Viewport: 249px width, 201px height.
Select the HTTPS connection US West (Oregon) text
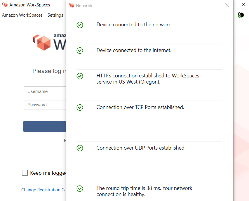(x=148, y=79)
